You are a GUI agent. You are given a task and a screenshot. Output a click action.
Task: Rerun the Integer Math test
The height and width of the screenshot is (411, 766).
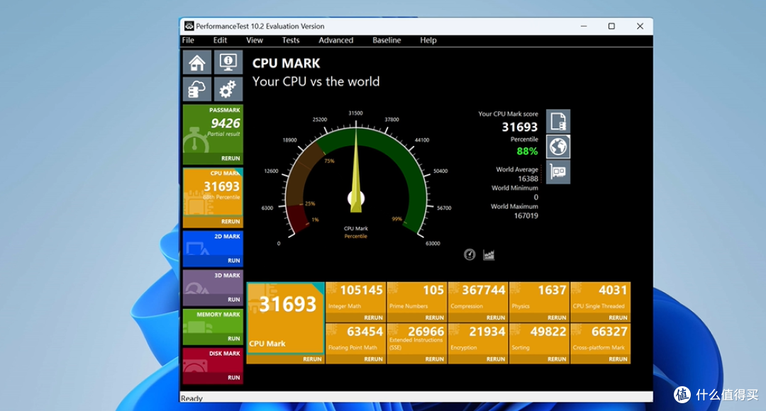pos(373,317)
